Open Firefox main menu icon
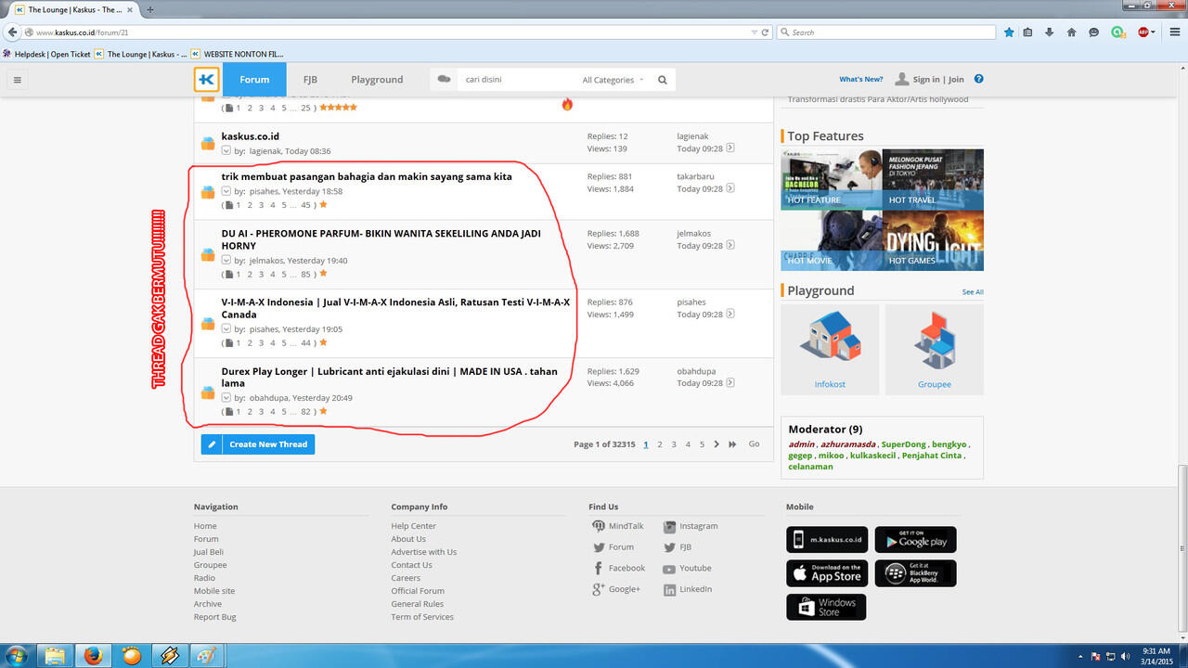This screenshot has height=668, width=1188. click(1174, 32)
